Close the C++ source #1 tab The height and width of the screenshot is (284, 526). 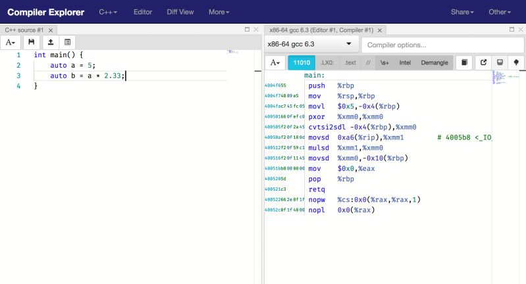(x=51, y=30)
